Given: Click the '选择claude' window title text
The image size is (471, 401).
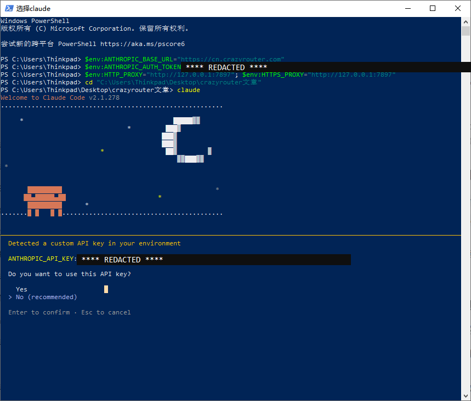Looking at the screenshot, I should [x=33, y=8].
